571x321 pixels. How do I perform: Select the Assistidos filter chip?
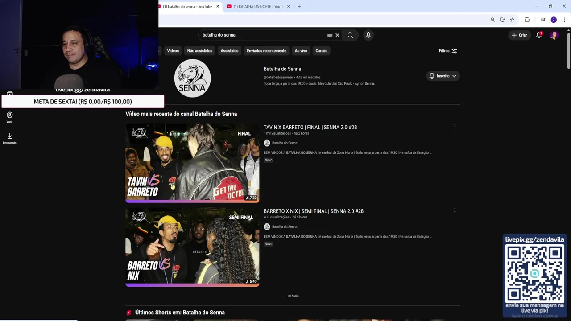[229, 51]
